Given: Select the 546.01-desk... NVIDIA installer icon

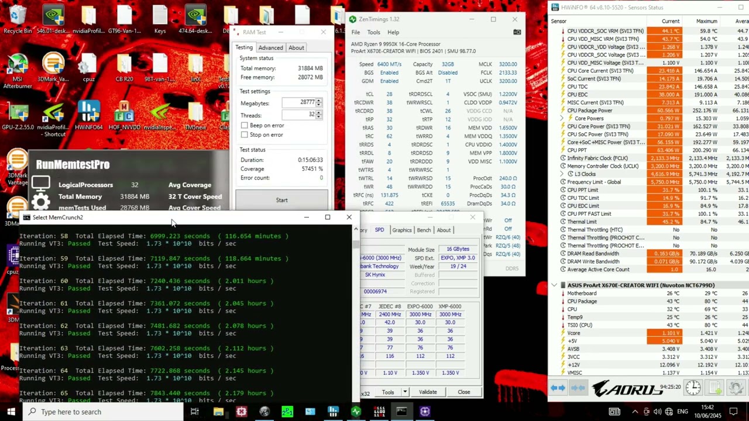Looking at the screenshot, I should (53, 20).
